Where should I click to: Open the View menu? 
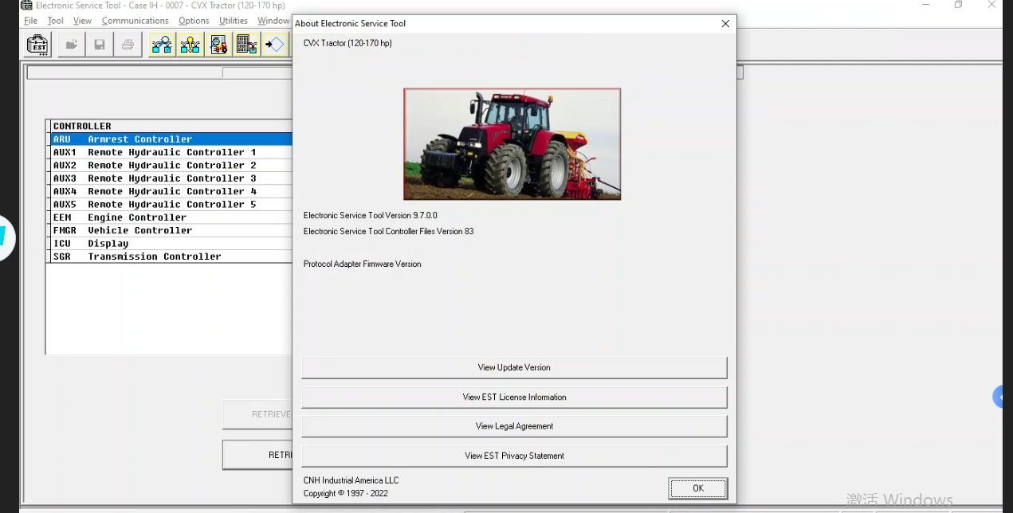82,21
